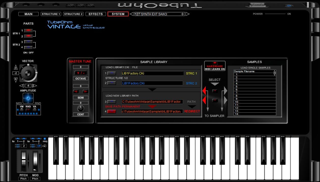
Task: Click the vector triangle labeled 3
Action: 16,67
